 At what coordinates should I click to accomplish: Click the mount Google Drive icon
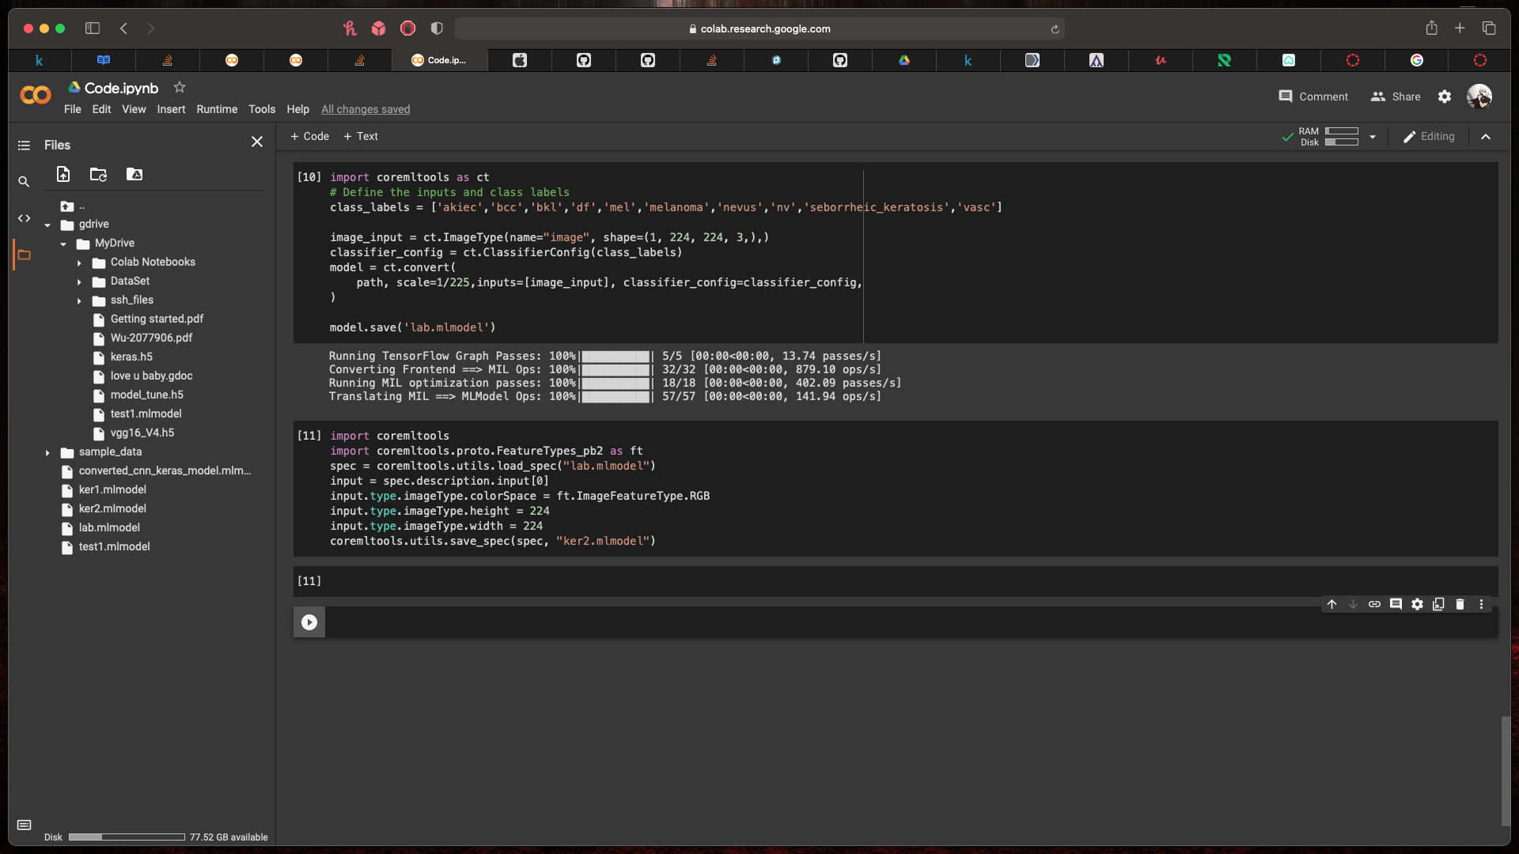click(134, 175)
